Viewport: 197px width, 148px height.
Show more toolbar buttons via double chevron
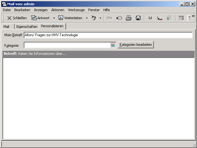point(193,16)
